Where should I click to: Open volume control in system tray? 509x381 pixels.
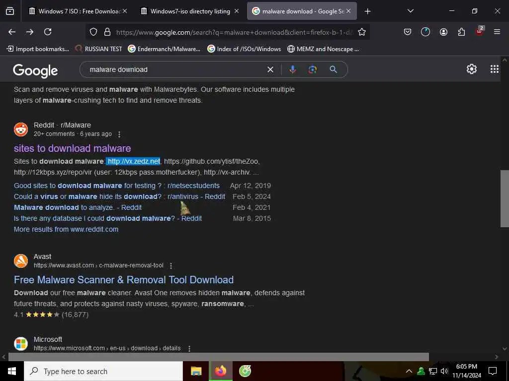click(x=444, y=371)
